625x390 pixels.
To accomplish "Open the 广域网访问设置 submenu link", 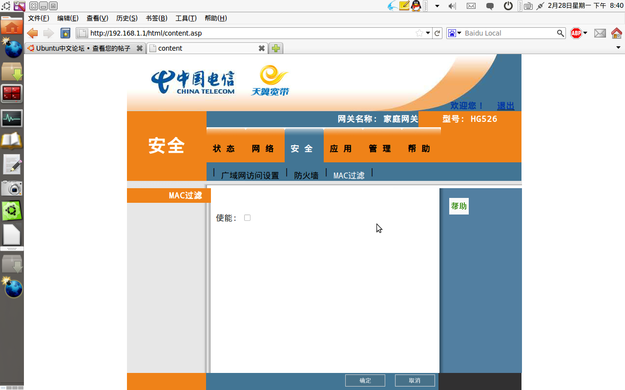I will coord(250,175).
